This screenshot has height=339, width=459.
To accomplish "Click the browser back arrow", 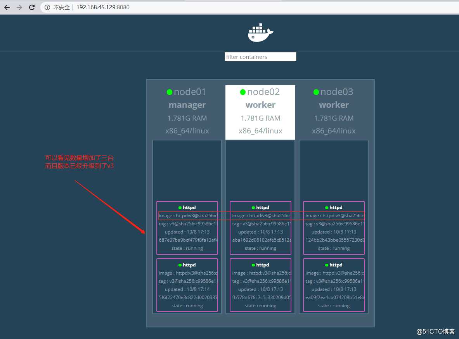I will tap(7, 7).
